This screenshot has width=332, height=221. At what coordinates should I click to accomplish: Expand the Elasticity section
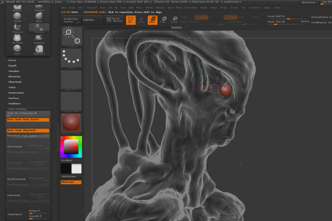coord(14,77)
